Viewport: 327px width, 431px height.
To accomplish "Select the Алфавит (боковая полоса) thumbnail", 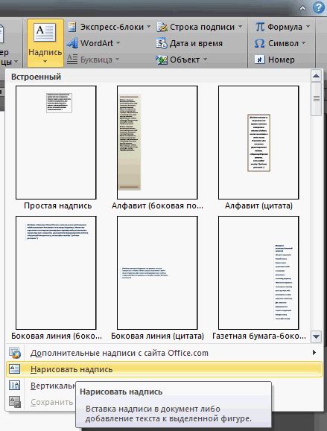I will coord(157,142).
